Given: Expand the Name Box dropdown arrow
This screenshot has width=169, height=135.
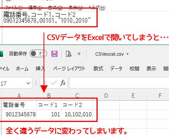Looking at the screenshot, I should tap(29, 83).
